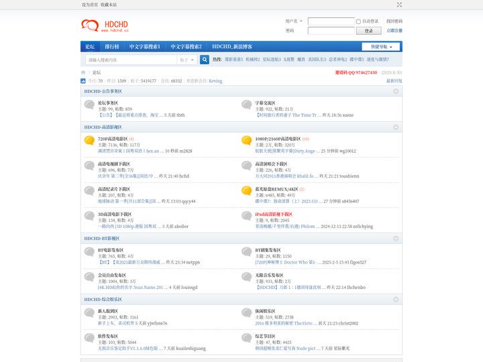Click the bubble icon for 高清电视剧下载区
The height and width of the screenshot is (362, 483).
(x=89, y=166)
